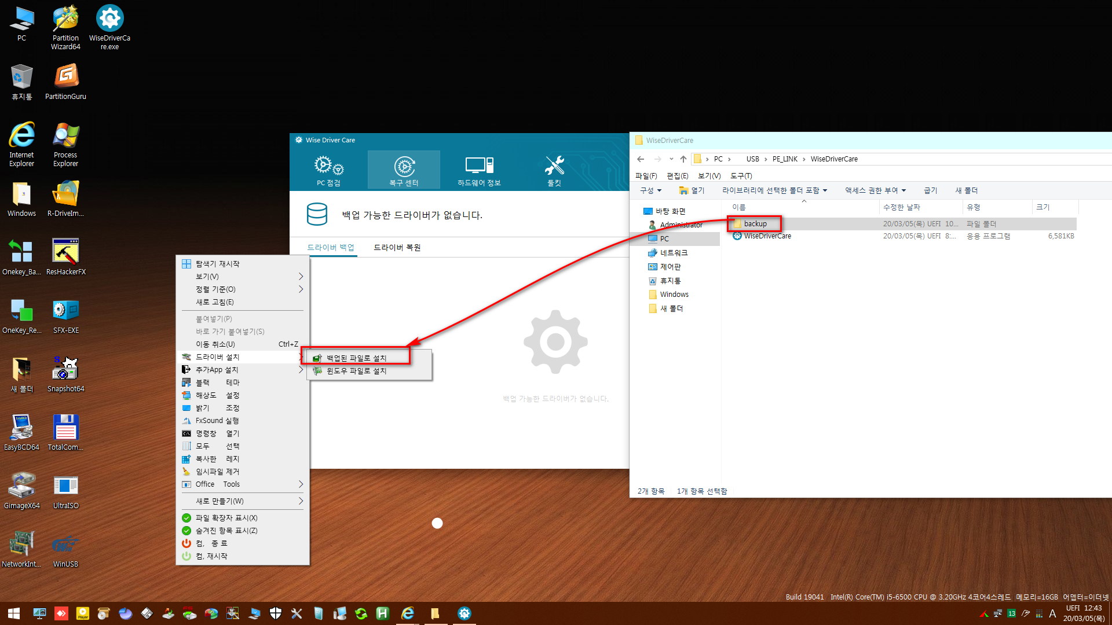Open Process Explorer desktop icon
This screenshot has height=625, width=1112.
(x=65, y=144)
